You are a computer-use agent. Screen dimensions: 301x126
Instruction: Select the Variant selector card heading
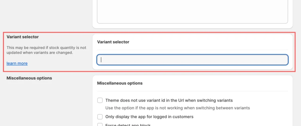[x=113, y=42]
